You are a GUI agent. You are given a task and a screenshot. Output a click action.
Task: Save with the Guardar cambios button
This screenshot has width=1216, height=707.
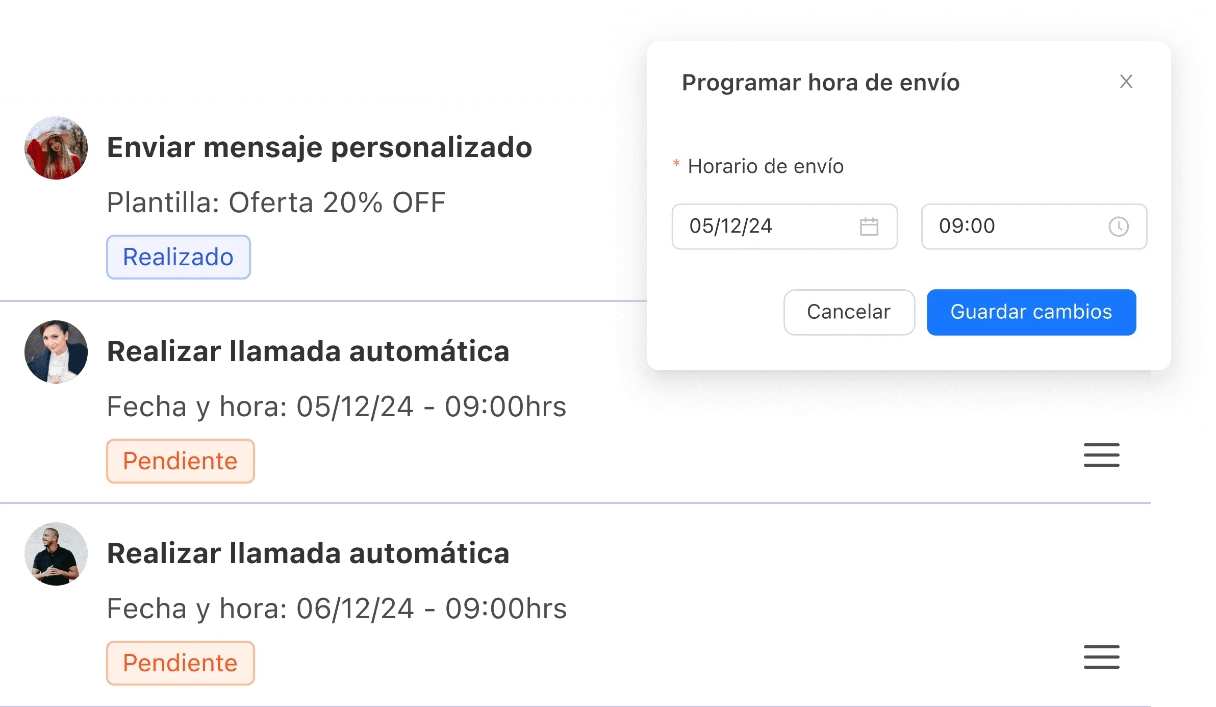1031,312
